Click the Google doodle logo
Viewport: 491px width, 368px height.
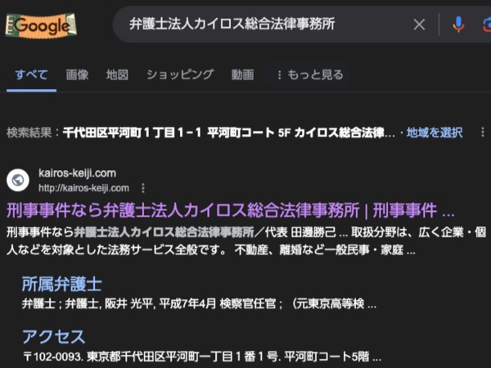[x=41, y=25]
